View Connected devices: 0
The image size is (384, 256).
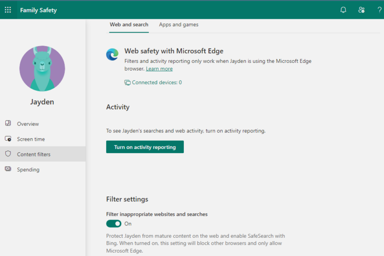coord(153,82)
